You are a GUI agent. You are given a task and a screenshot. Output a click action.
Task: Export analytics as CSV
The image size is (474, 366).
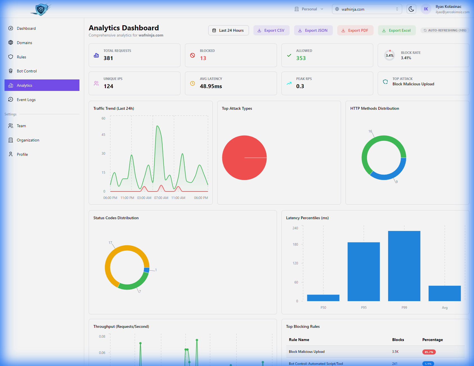pyautogui.click(x=271, y=30)
